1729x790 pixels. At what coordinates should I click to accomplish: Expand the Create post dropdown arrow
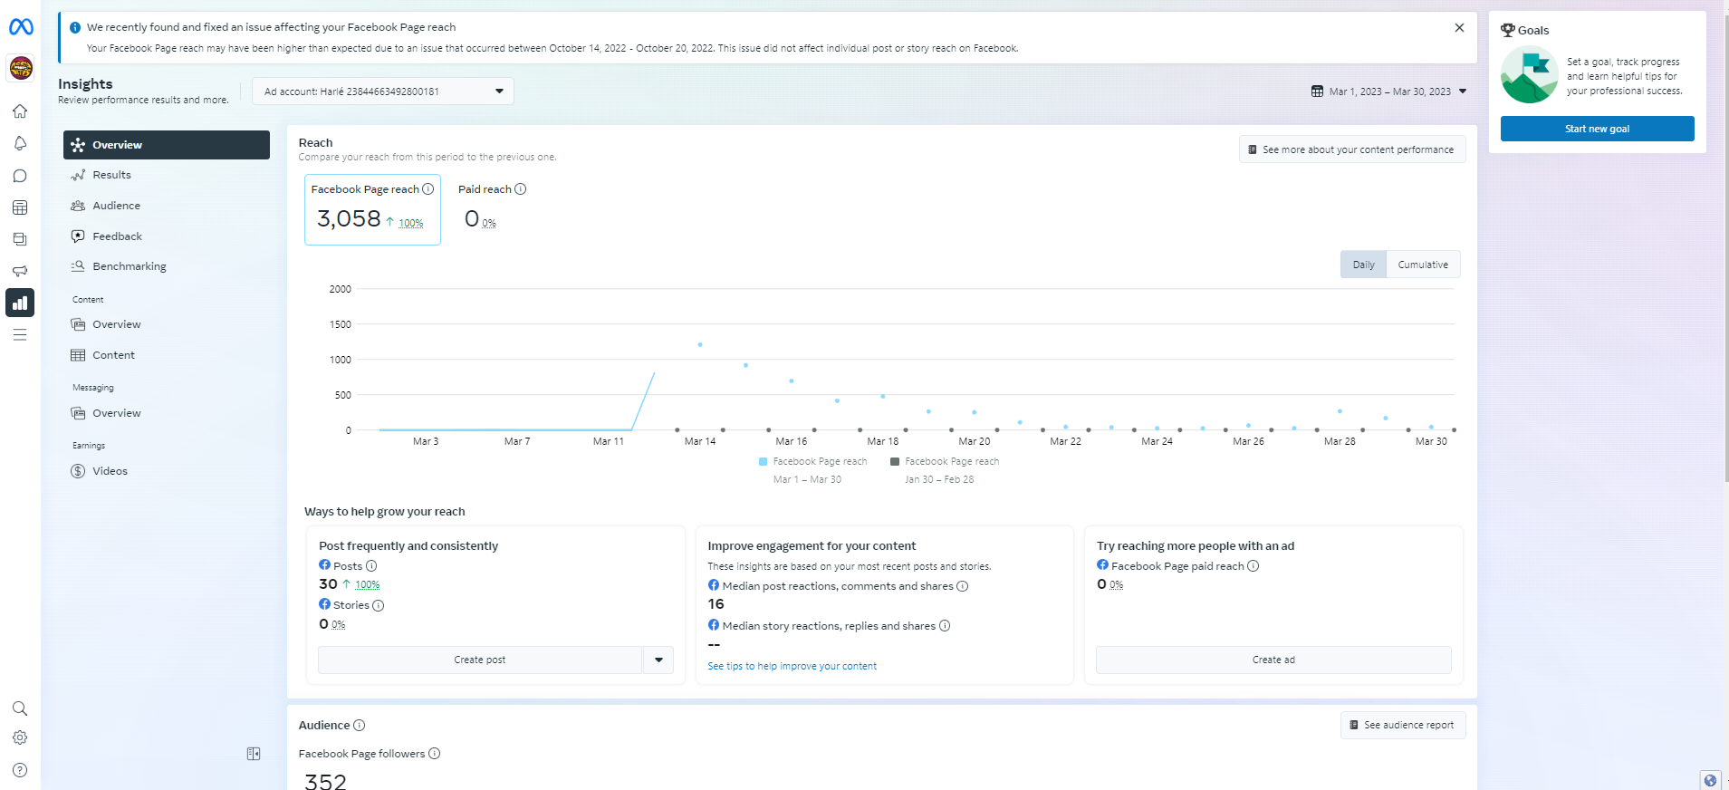[x=658, y=660]
